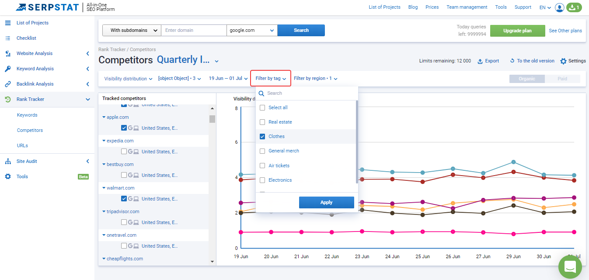Open the user profile avatar icon
This screenshot has height=280, width=589.
[x=559, y=7]
